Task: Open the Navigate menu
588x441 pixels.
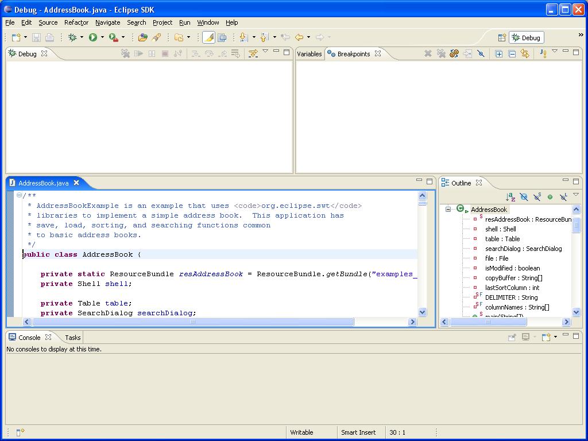Action: (x=107, y=22)
